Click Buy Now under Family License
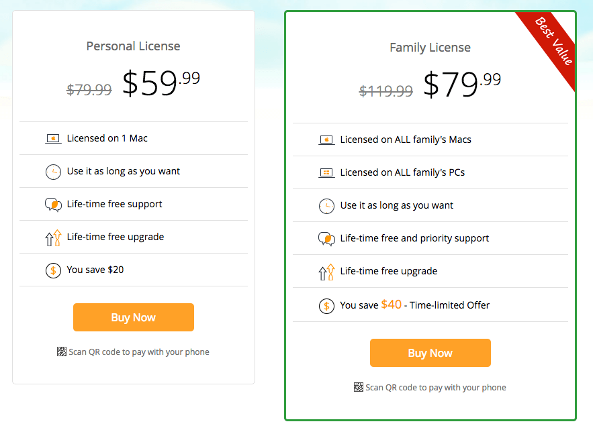Screen dimensions: 593x432 point(430,353)
